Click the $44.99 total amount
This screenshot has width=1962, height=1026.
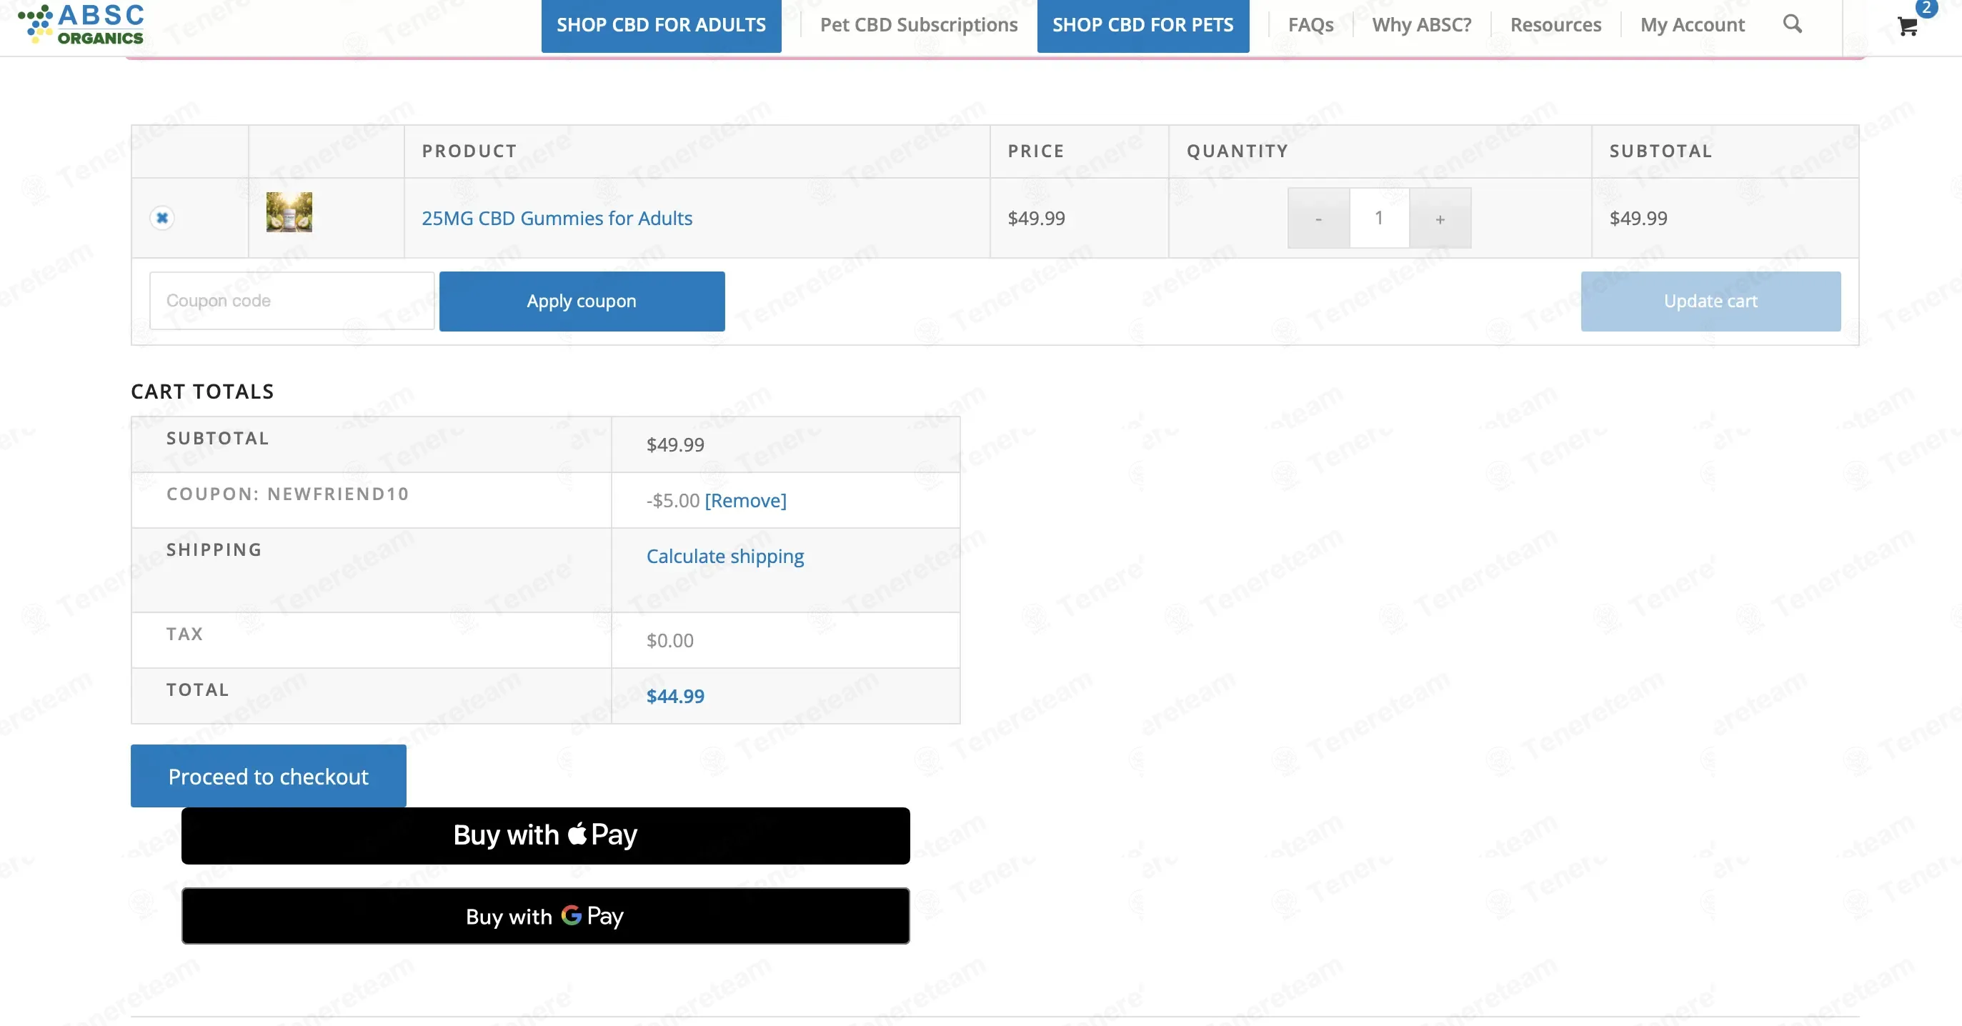point(674,696)
